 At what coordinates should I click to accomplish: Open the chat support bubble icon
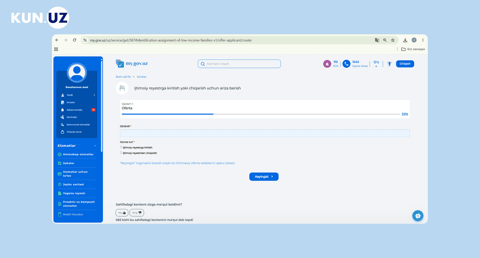[x=418, y=216]
